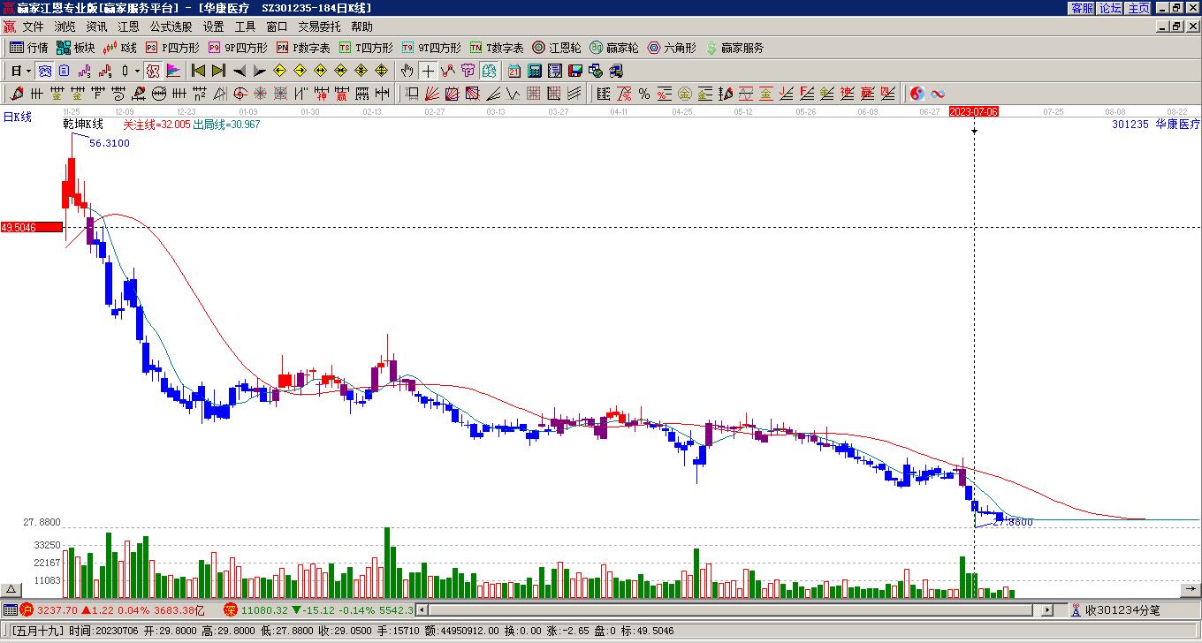Click the 出局线=30.967 label
This screenshot has height=643, width=1202.
click(227, 125)
